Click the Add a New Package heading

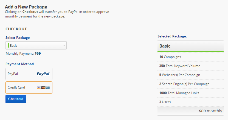point(26,7)
